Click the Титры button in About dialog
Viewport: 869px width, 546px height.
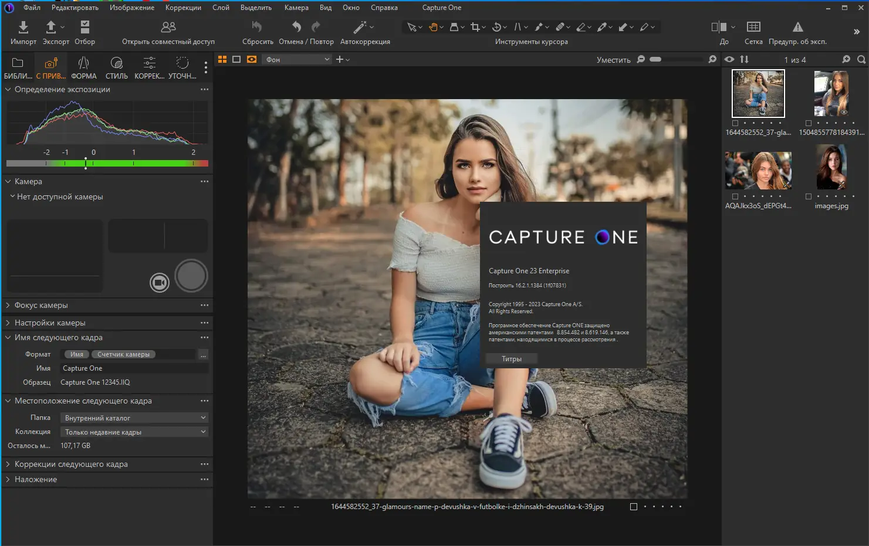(511, 359)
